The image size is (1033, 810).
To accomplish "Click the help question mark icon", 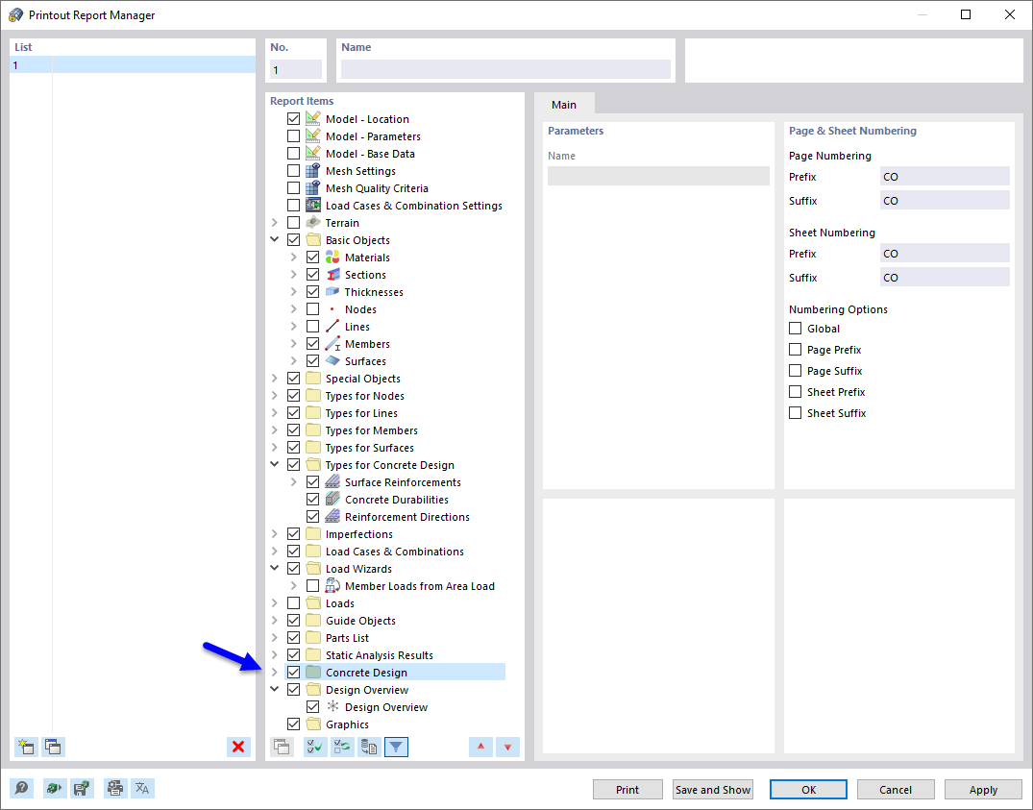I will pyautogui.click(x=21, y=788).
